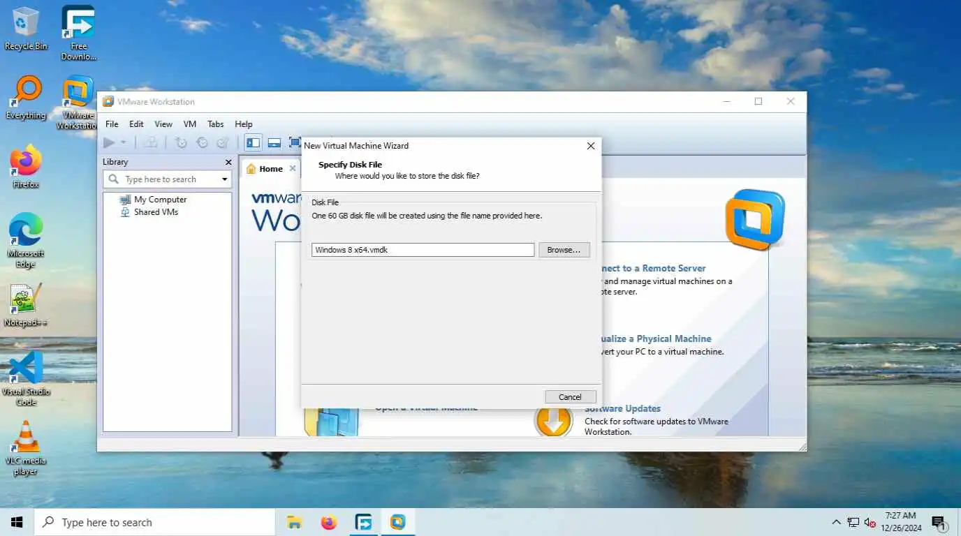Open Connect to a Remote Server link
961x536 pixels.
coord(653,268)
